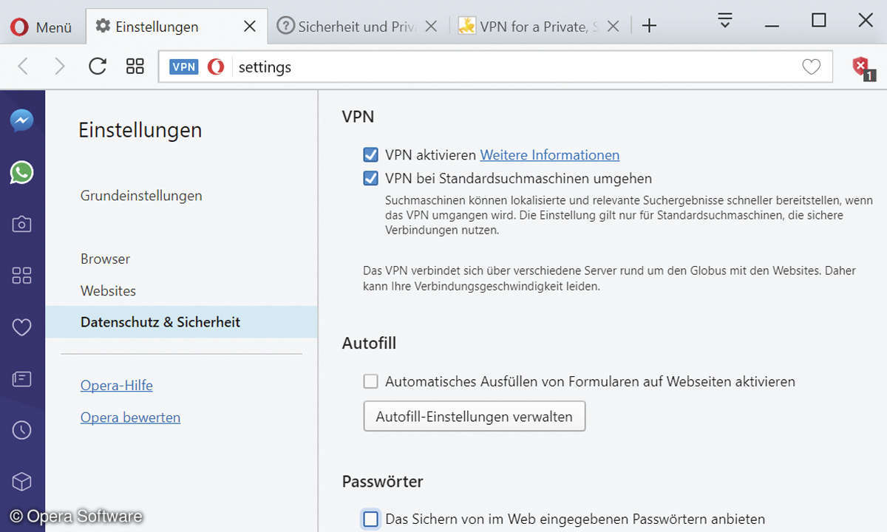The width and height of the screenshot is (887, 532).
Task: Open Extensions cube icon in sidebar
Action: coord(21,482)
